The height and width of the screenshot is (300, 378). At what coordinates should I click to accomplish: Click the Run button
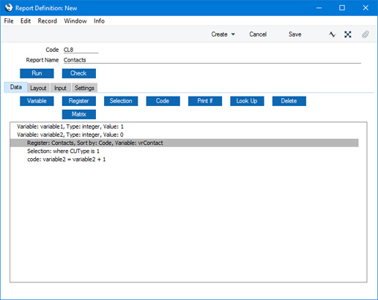[x=37, y=73]
